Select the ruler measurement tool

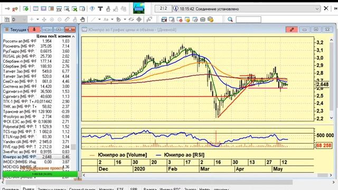67,20
